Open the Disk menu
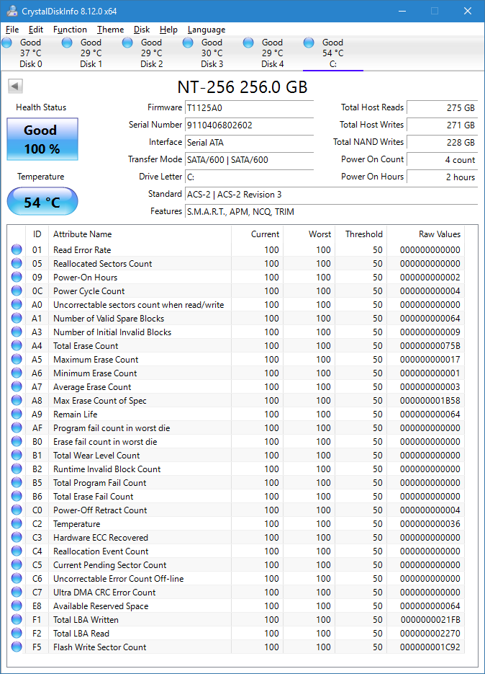The width and height of the screenshot is (485, 674). 142,30
